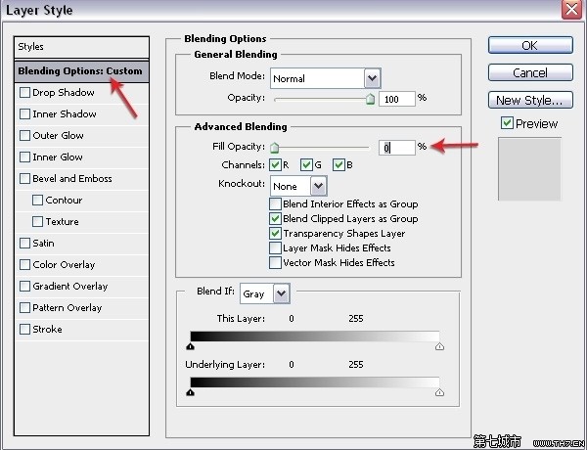Expand the Knockout dropdown
587x450 pixels.
tap(318, 186)
